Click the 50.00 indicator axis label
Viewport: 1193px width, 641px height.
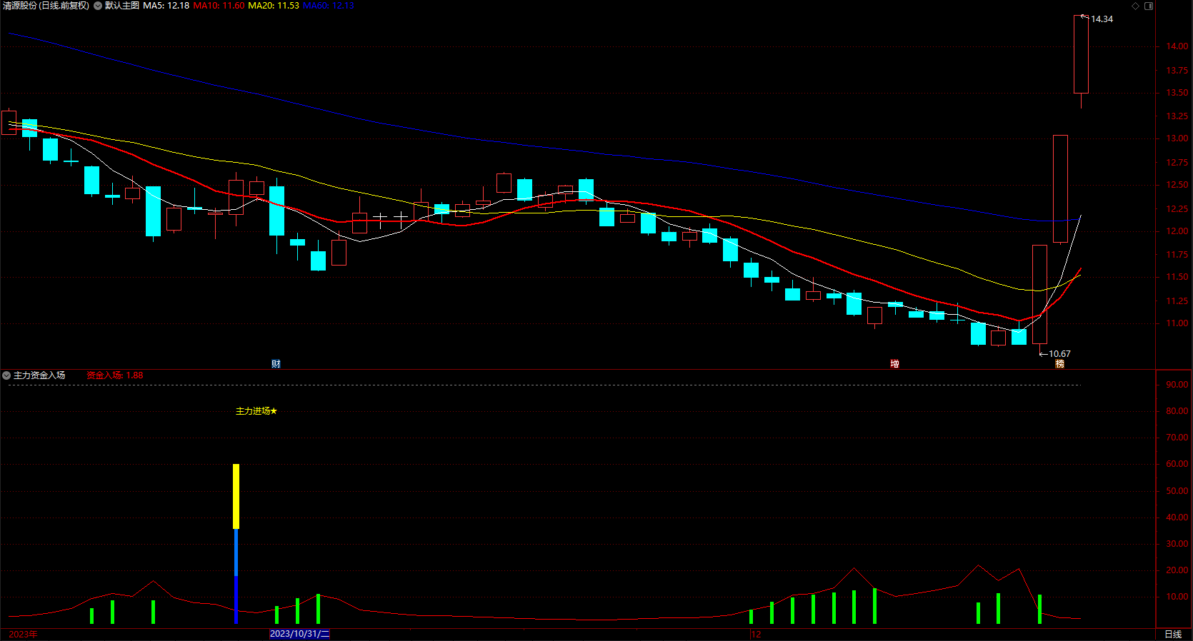1177,491
